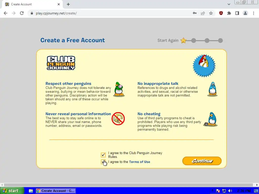This screenshot has width=259, height=194.
Task: Click the Continue button
Action: [202, 161]
